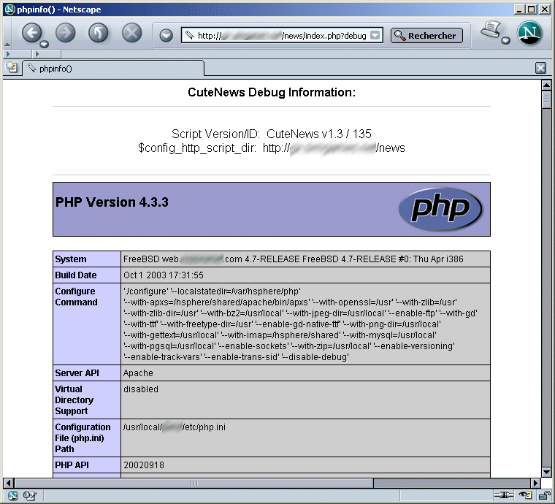Open the URL bar history dropdown
The image size is (555, 504).
(x=375, y=36)
